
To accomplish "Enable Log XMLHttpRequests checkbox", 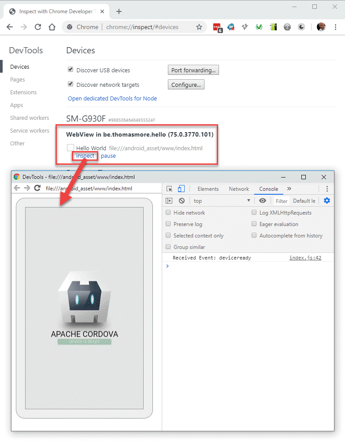I will pyautogui.click(x=254, y=212).
